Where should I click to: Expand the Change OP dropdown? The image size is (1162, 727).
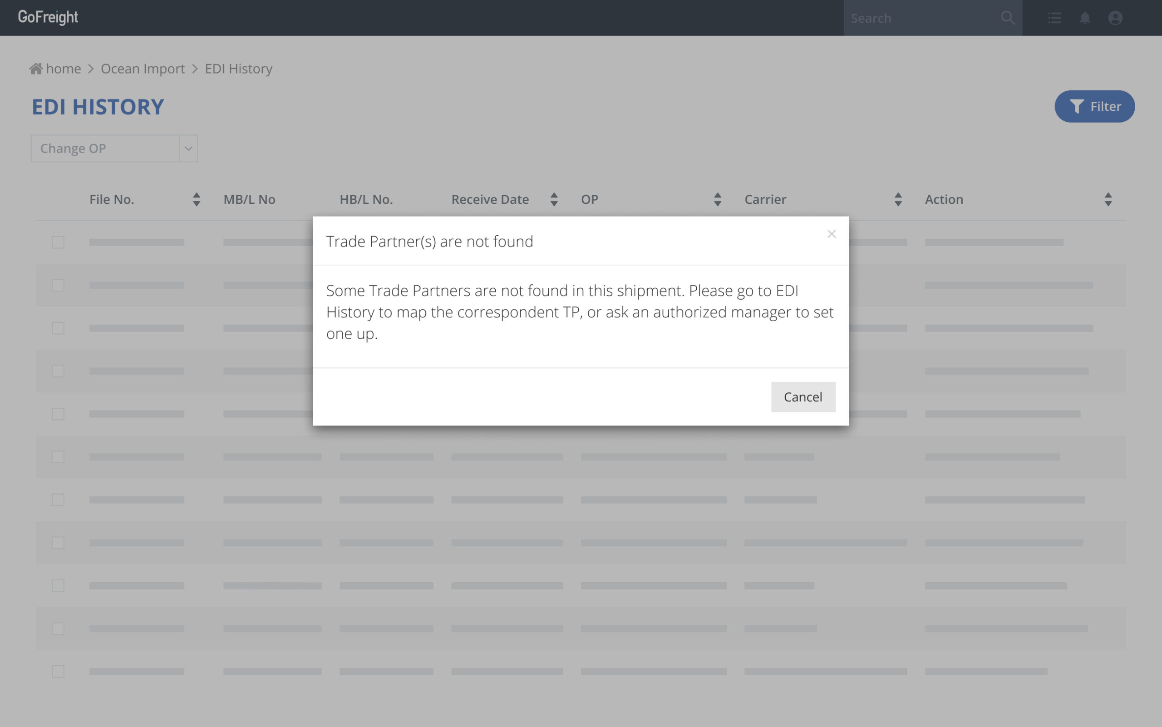pyautogui.click(x=188, y=148)
